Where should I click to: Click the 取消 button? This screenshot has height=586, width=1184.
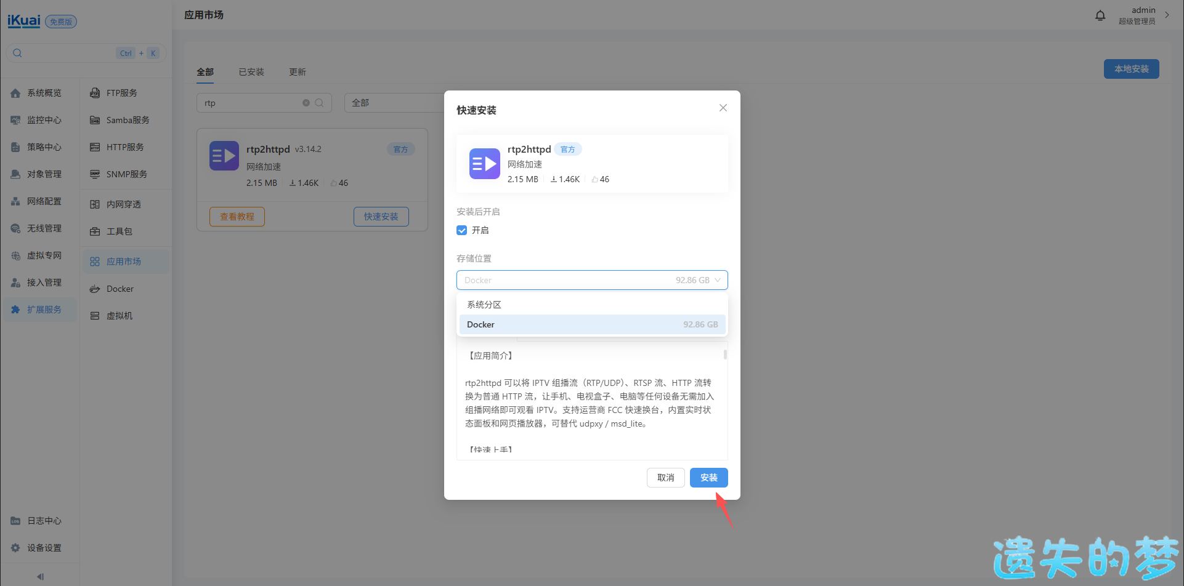click(666, 478)
